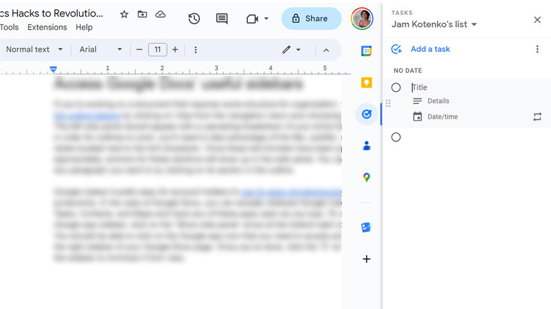Screen dimensions: 551x309
Task: Mark the second empty task complete
Action: point(396,138)
